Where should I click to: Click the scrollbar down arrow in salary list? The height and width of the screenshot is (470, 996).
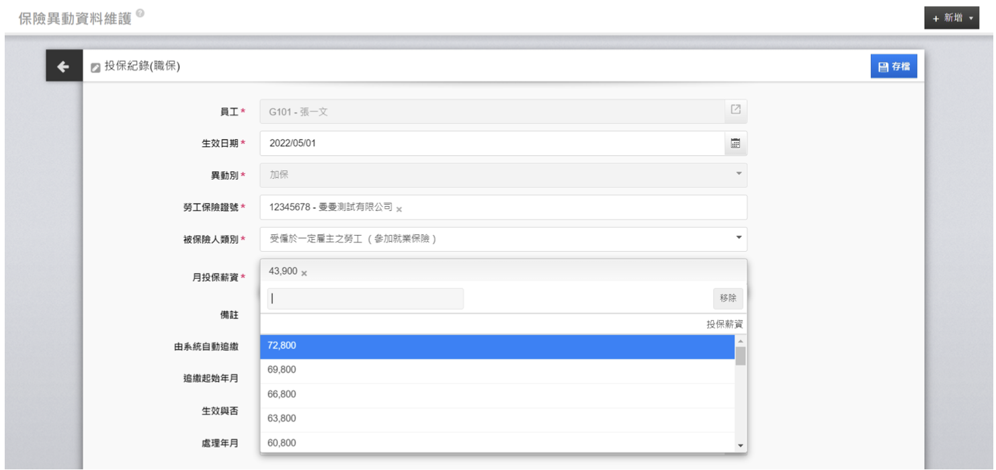pos(741,445)
